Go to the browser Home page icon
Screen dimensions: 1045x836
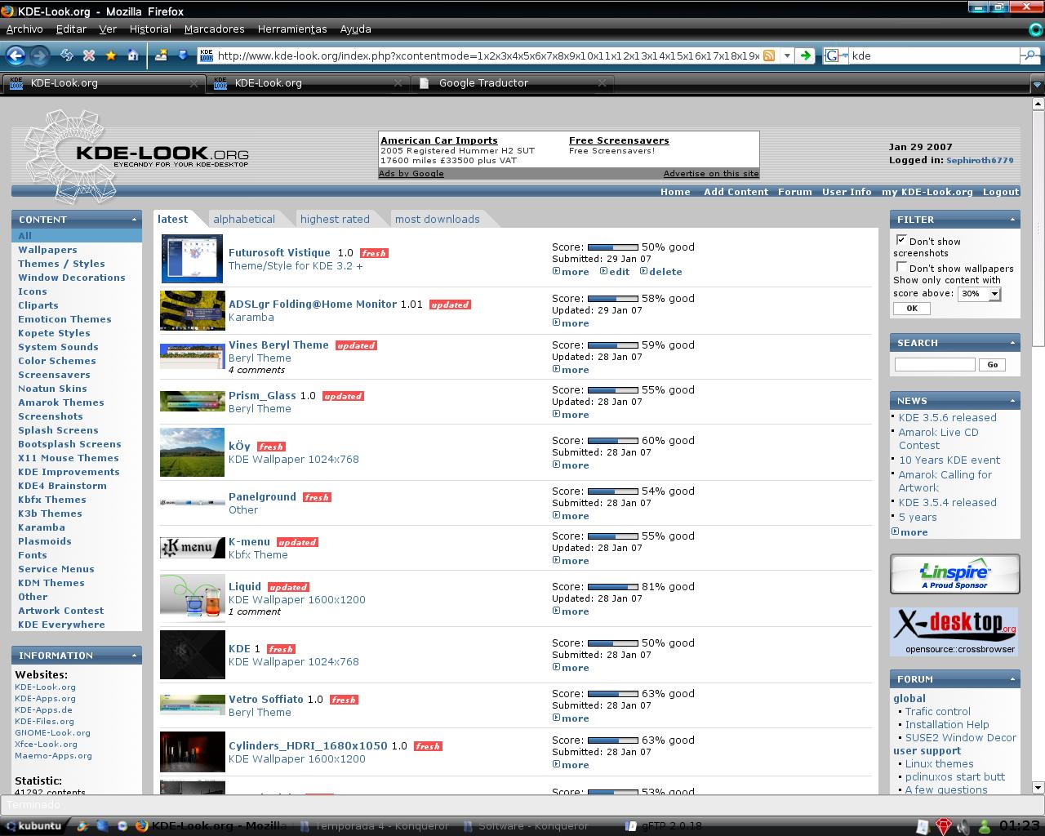(132, 56)
